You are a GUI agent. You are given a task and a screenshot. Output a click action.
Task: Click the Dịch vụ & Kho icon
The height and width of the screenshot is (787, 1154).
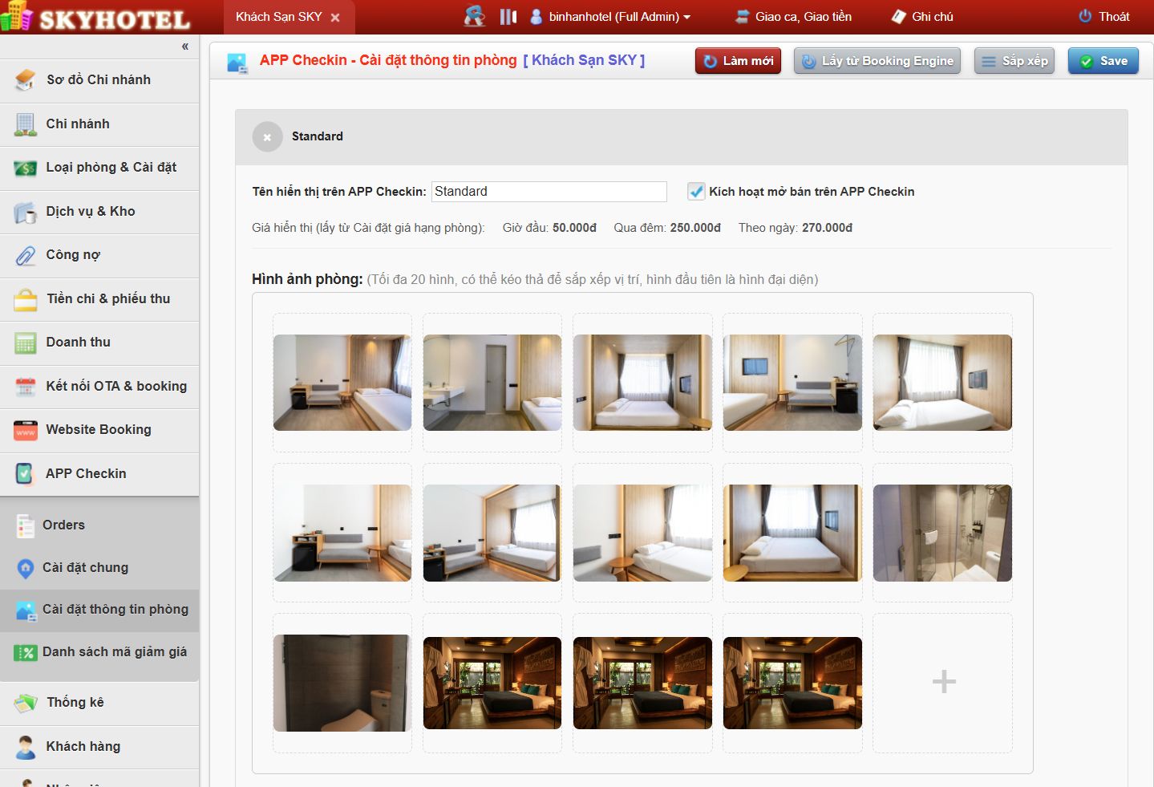[x=25, y=212]
